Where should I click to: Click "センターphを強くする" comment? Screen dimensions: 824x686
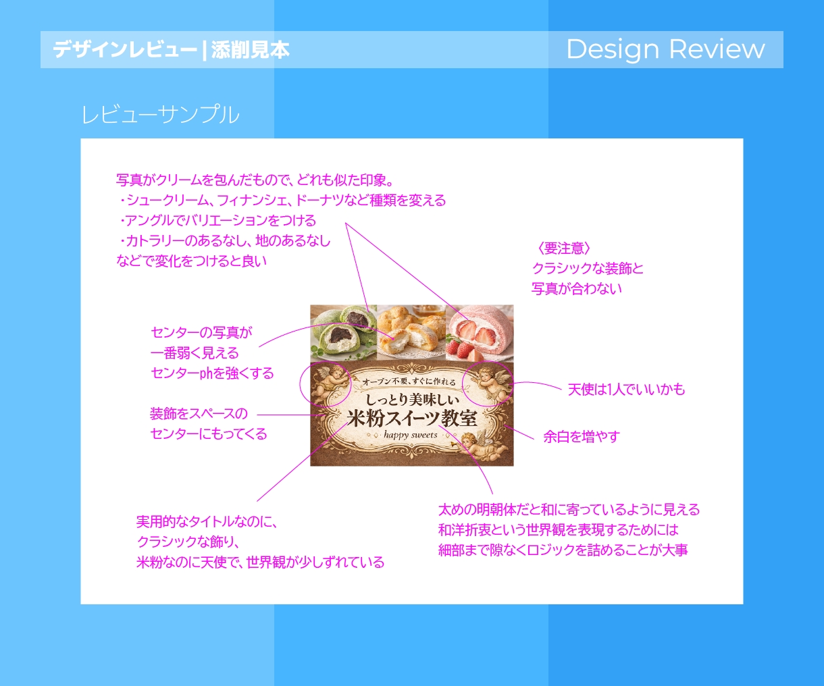[x=212, y=373]
